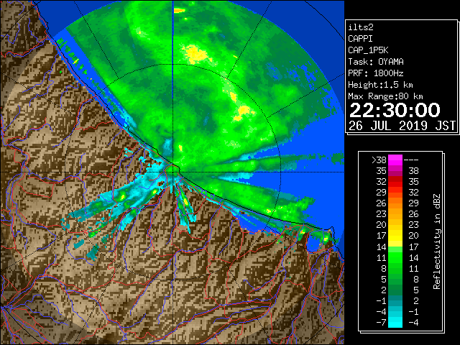This screenshot has height=345, width=460.
Task: Click the CAP_1P5K label
Action: [x=368, y=50]
